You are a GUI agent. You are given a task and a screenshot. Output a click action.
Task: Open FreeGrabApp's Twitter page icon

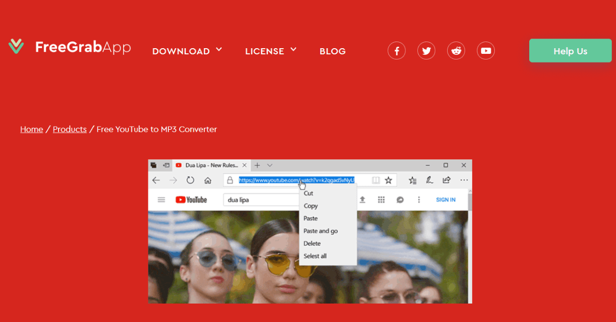coord(426,51)
